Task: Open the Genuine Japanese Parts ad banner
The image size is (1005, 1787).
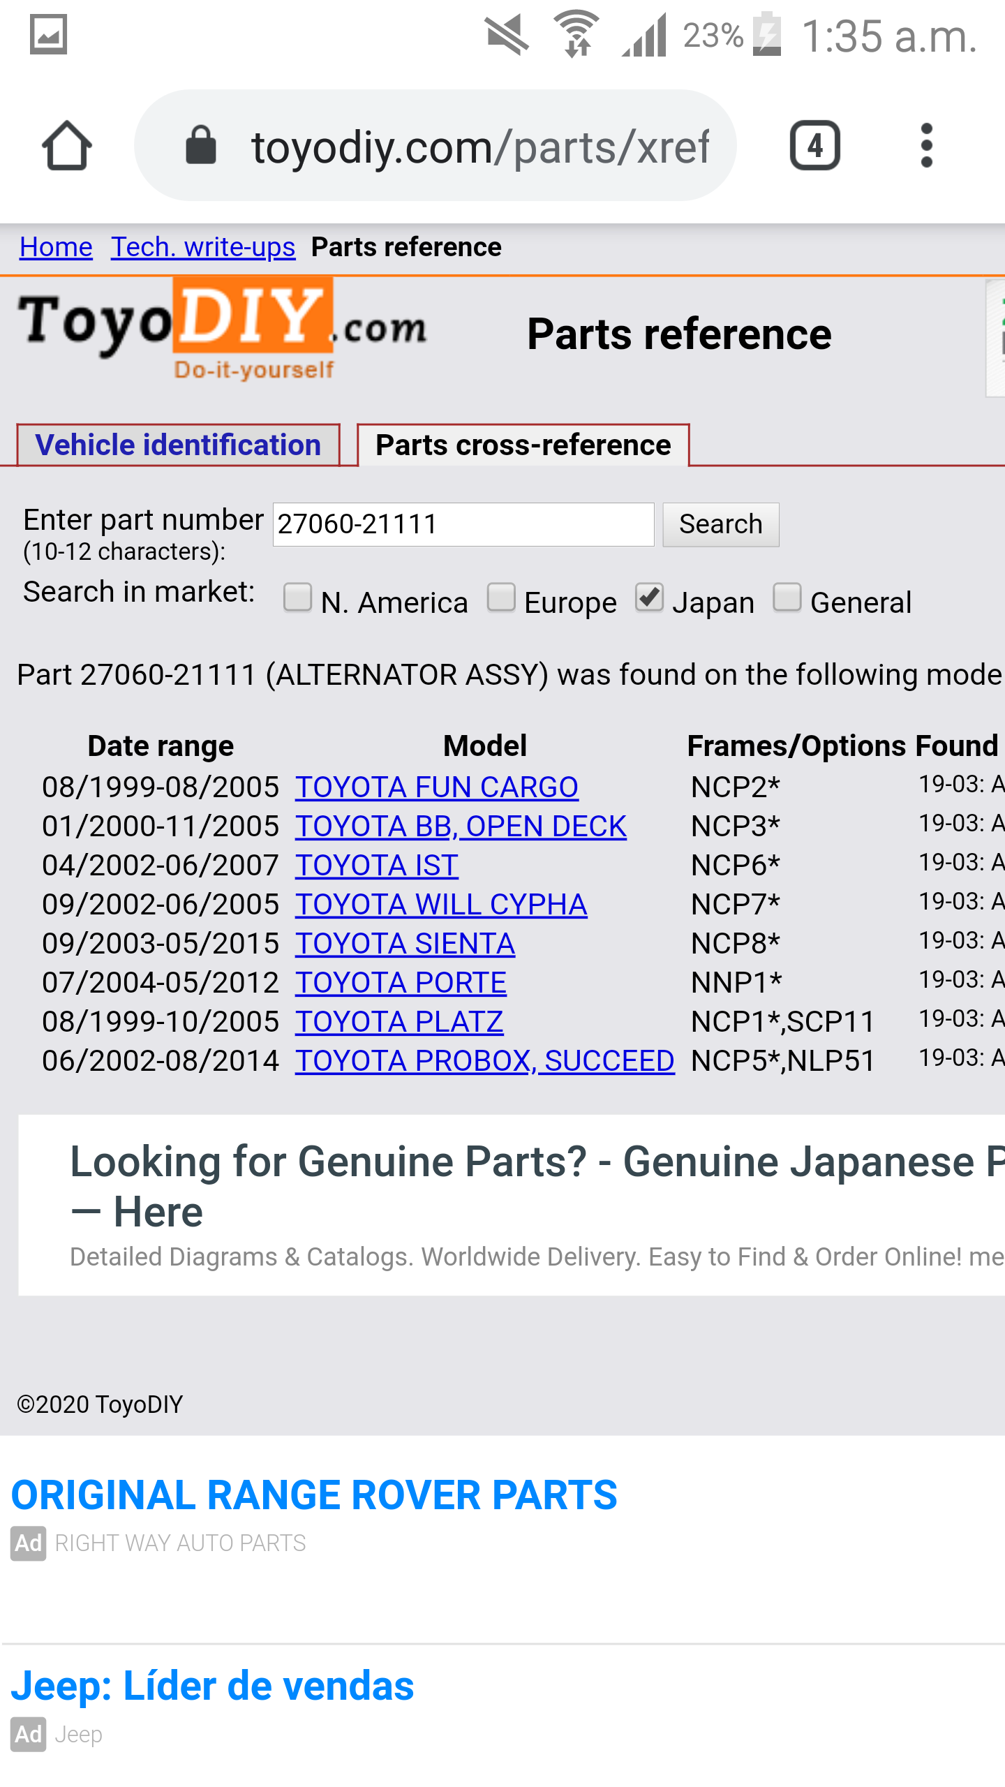Action: 512,1205
